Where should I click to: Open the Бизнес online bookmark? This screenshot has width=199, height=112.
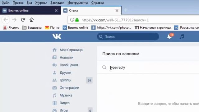[x=75, y=28]
